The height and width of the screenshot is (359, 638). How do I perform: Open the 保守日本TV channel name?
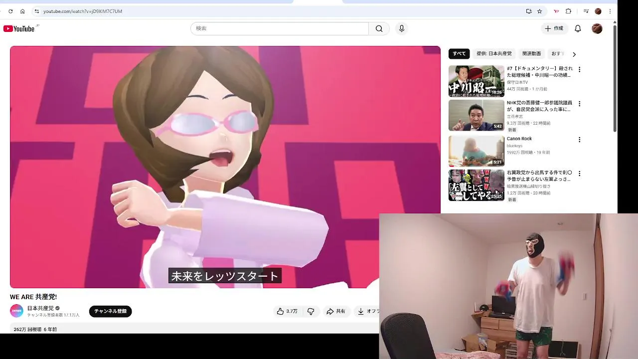pos(517,82)
